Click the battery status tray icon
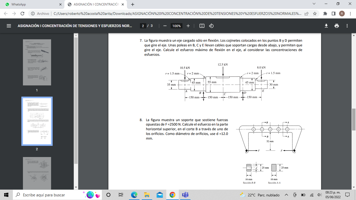The width and height of the screenshot is (356, 200). click(x=303, y=195)
